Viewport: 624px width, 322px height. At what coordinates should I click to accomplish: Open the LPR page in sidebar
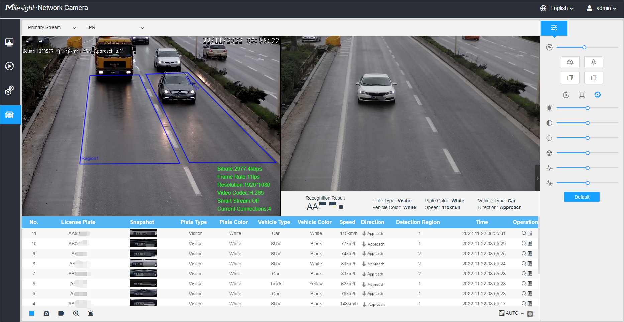(x=9, y=115)
